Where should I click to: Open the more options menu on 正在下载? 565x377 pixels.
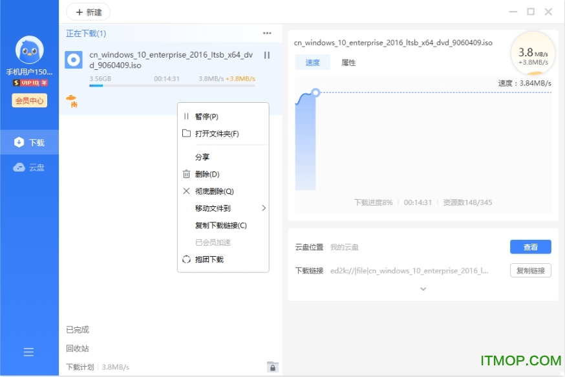tap(265, 33)
